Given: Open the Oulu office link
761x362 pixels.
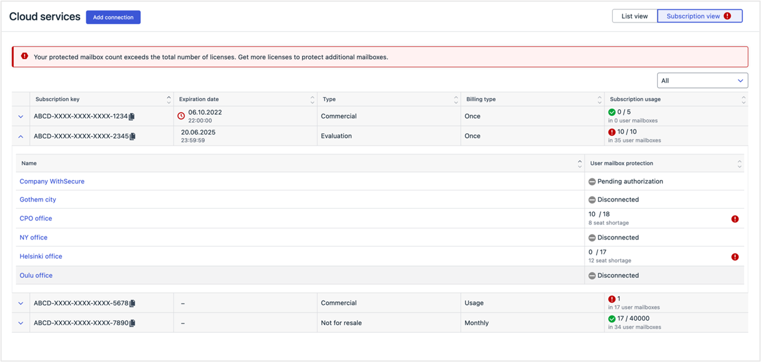Looking at the screenshot, I should click(x=36, y=275).
